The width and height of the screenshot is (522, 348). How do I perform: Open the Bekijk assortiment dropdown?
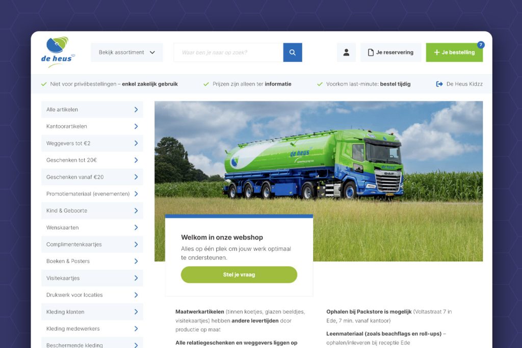tap(126, 52)
